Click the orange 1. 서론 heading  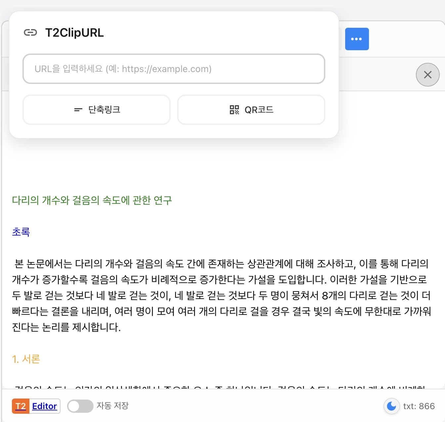pos(26,359)
